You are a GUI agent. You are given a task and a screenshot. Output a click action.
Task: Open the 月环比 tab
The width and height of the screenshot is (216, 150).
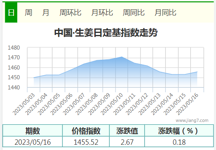[102, 13]
